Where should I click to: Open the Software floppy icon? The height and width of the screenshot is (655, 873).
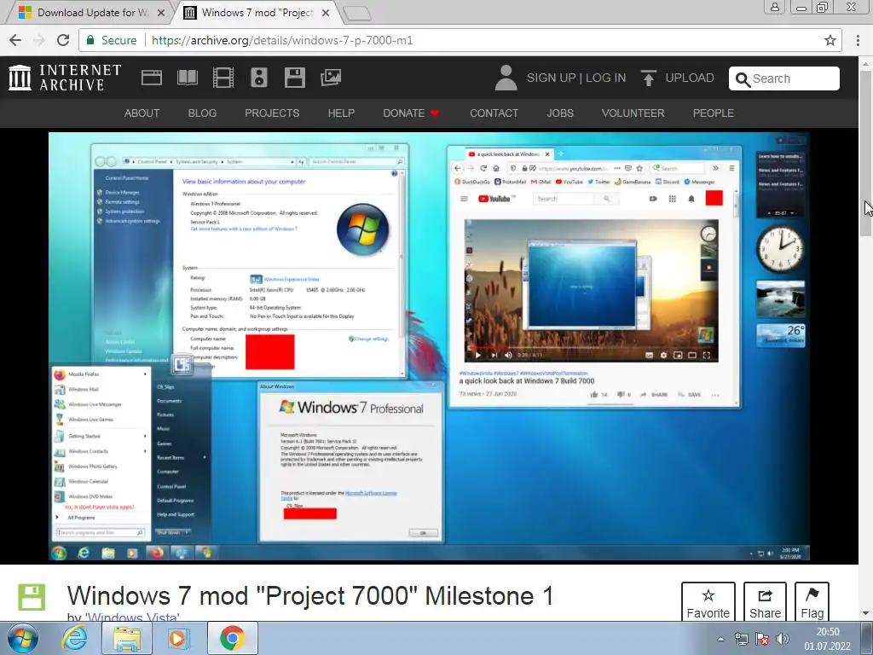294,78
